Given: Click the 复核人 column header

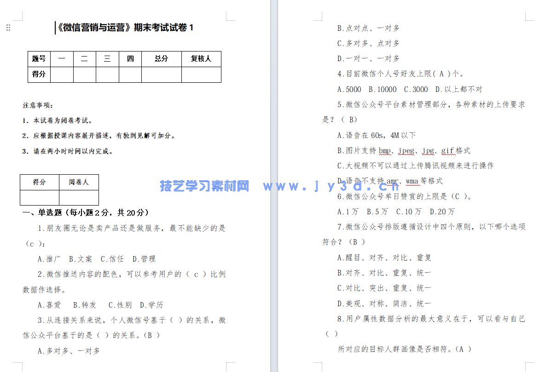Looking at the screenshot, I should coord(201,58).
